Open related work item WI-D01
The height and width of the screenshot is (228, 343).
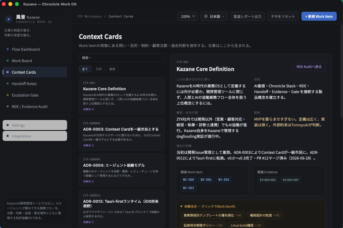pyautogui.click(x=206, y=180)
